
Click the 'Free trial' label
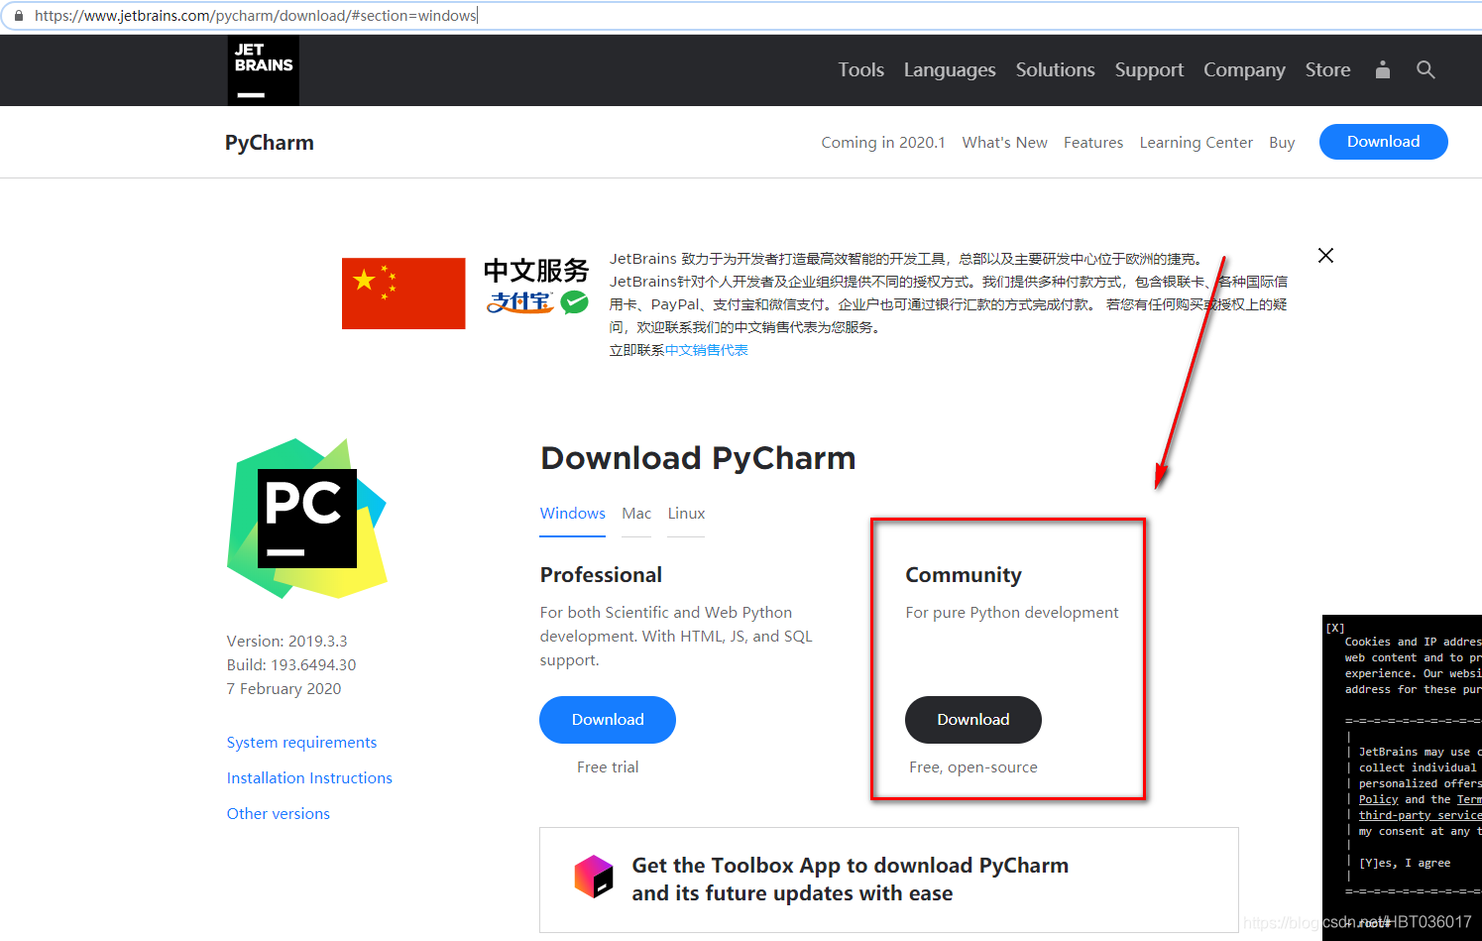tap(608, 767)
